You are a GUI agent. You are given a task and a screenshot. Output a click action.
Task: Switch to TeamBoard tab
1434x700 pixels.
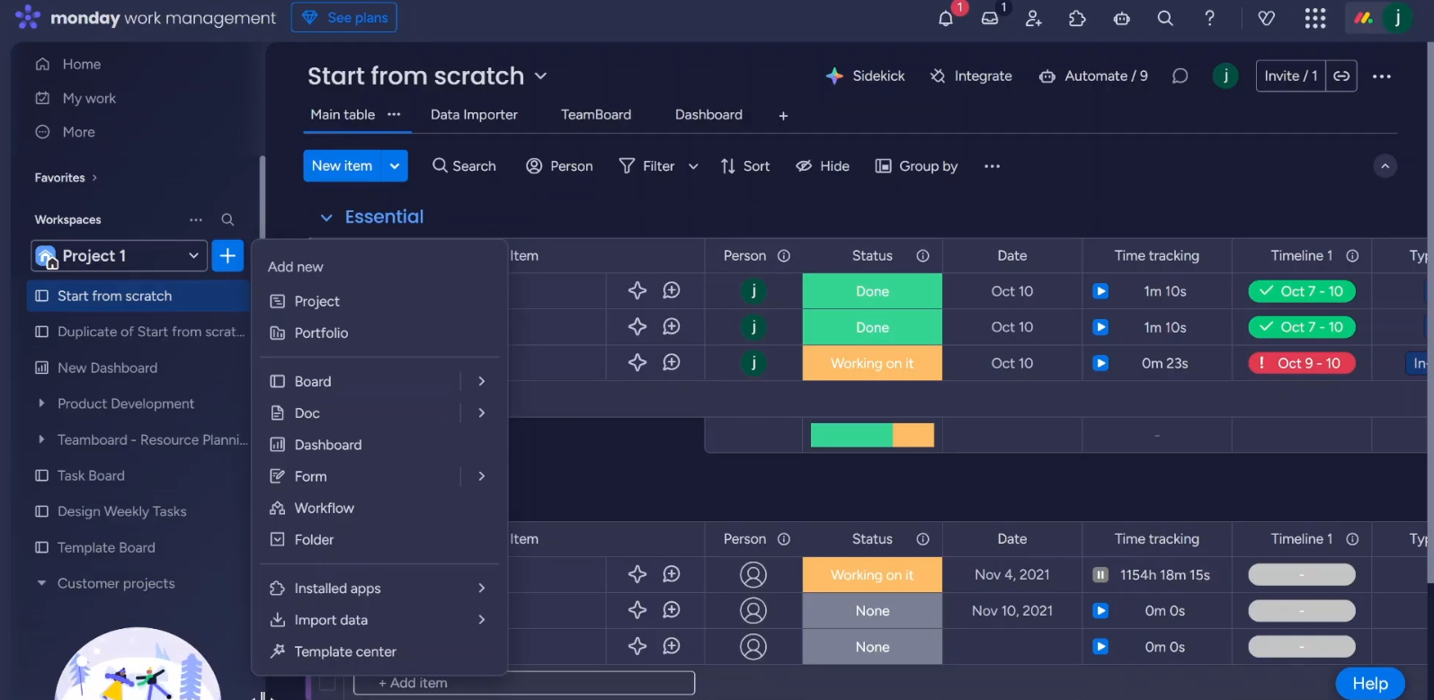click(x=596, y=114)
